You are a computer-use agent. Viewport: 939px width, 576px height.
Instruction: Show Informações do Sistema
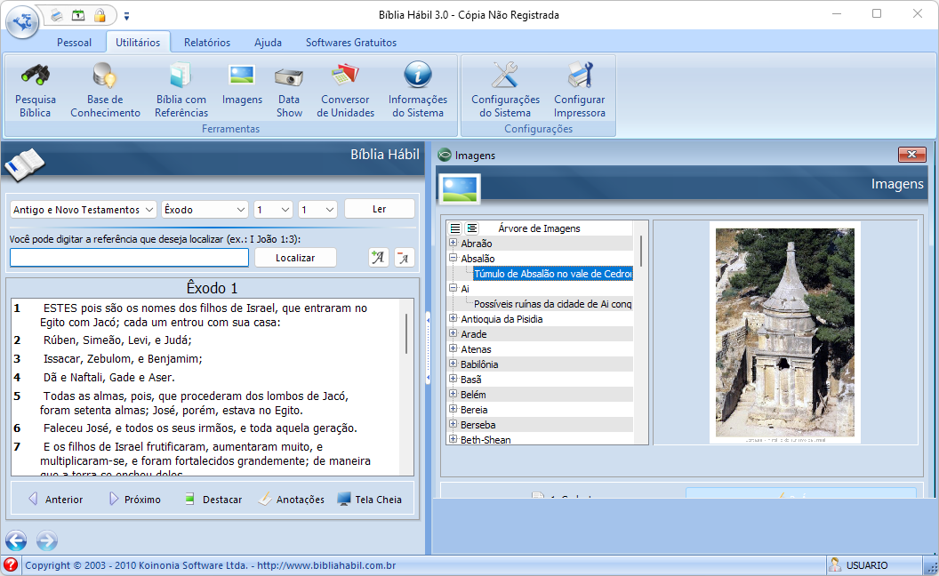point(417,90)
